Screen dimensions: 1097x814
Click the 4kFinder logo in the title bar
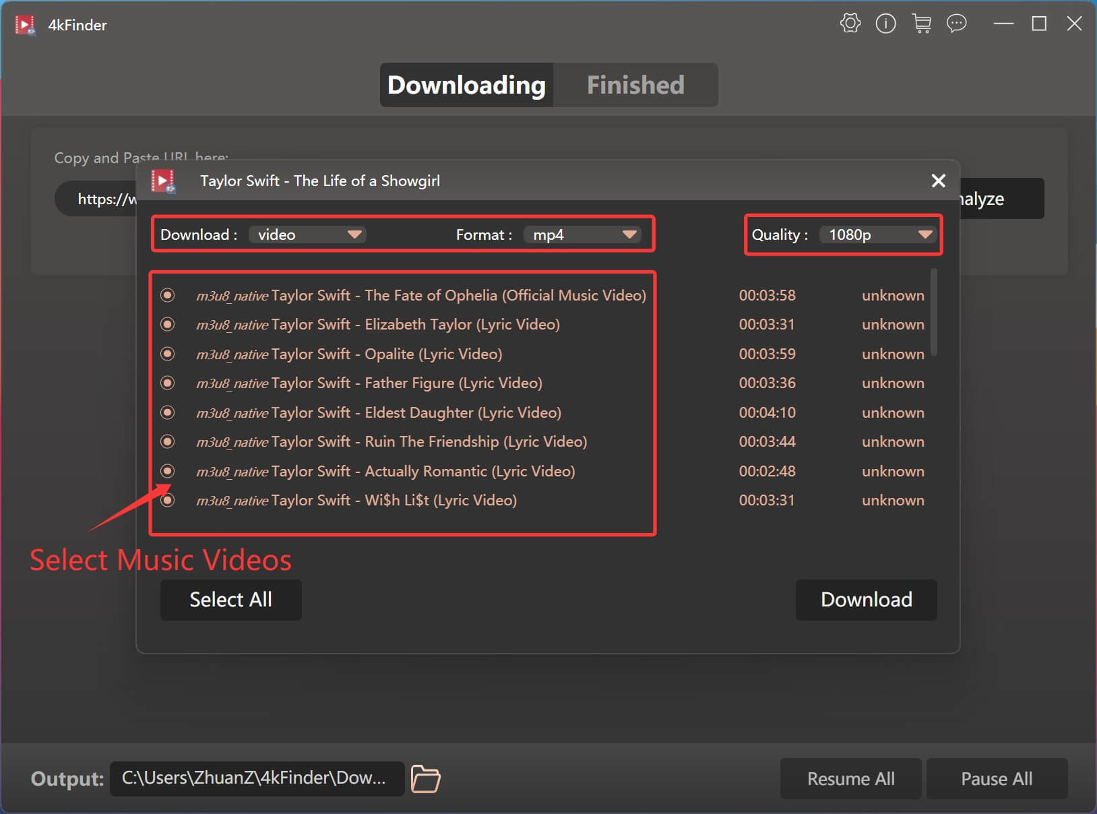tap(25, 25)
